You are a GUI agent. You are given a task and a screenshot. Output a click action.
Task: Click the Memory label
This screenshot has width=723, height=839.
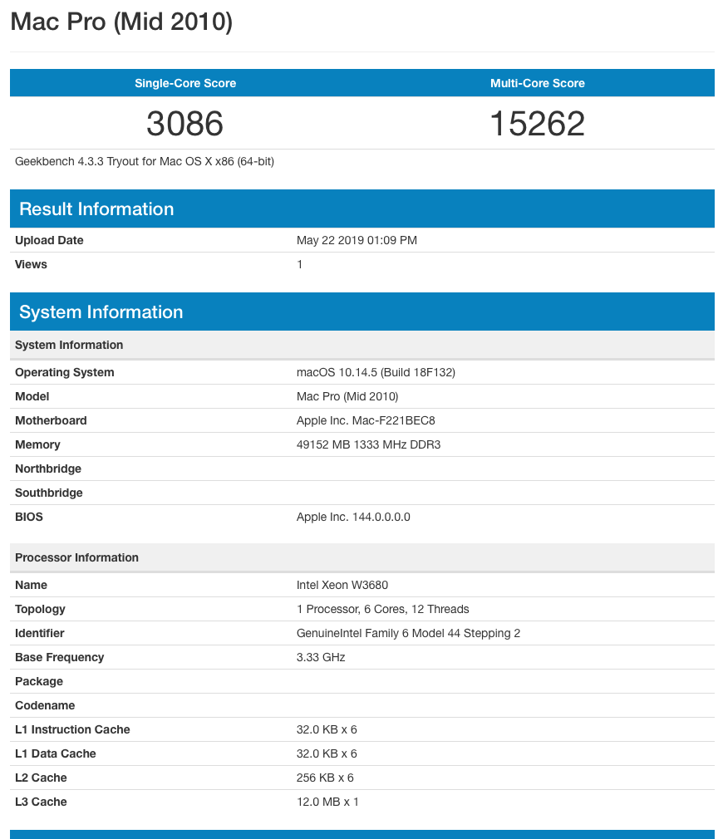coord(37,444)
